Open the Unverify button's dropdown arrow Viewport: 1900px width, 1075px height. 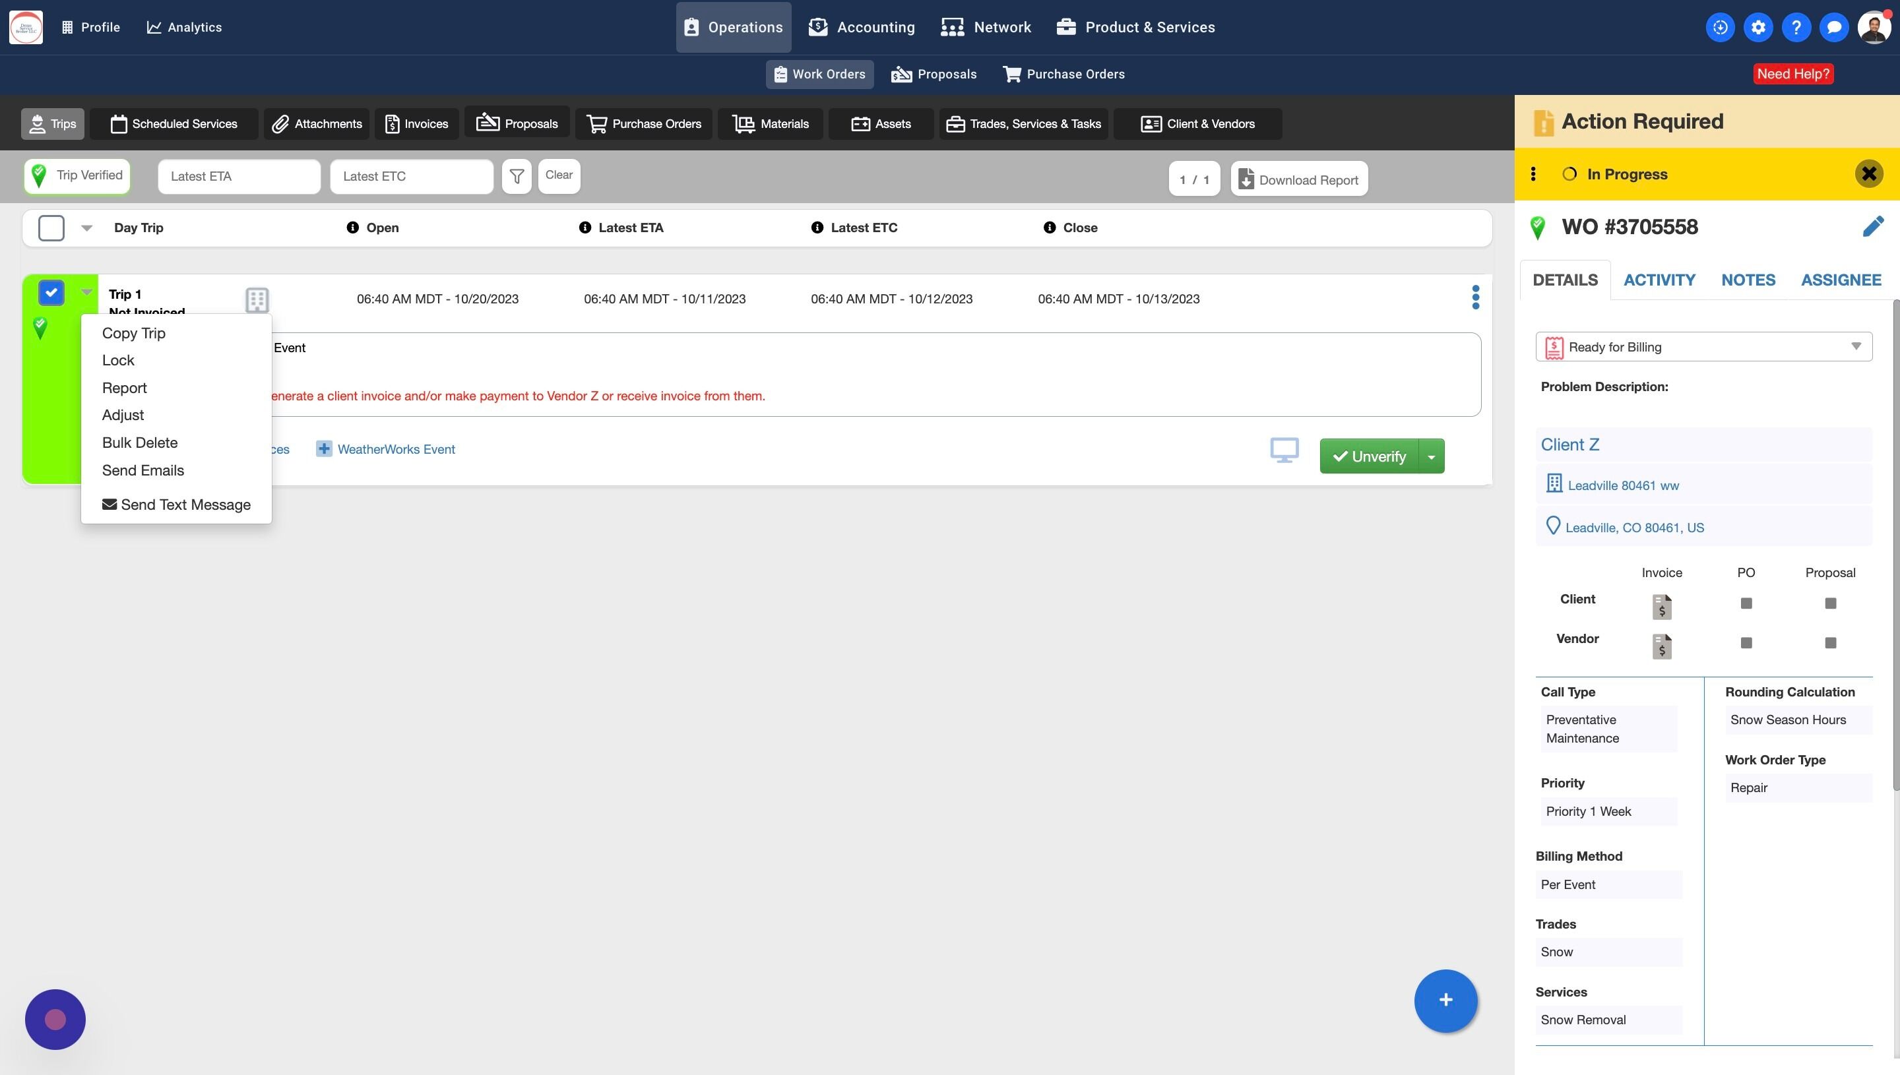click(1430, 456)
